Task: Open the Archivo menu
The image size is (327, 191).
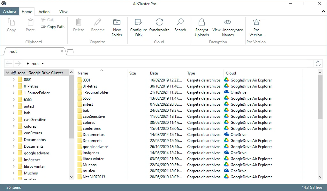Action: click(x=10, y=11)
